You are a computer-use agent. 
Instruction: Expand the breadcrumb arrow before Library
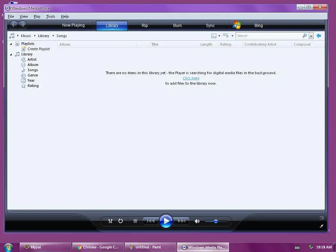click(x=35, y=35)
